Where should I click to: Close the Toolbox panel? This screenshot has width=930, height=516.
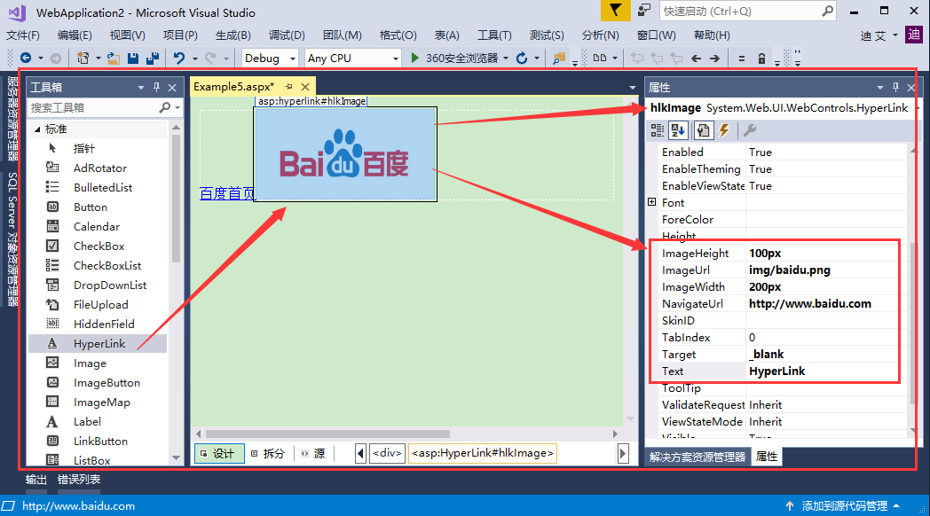tap(172, 88)
